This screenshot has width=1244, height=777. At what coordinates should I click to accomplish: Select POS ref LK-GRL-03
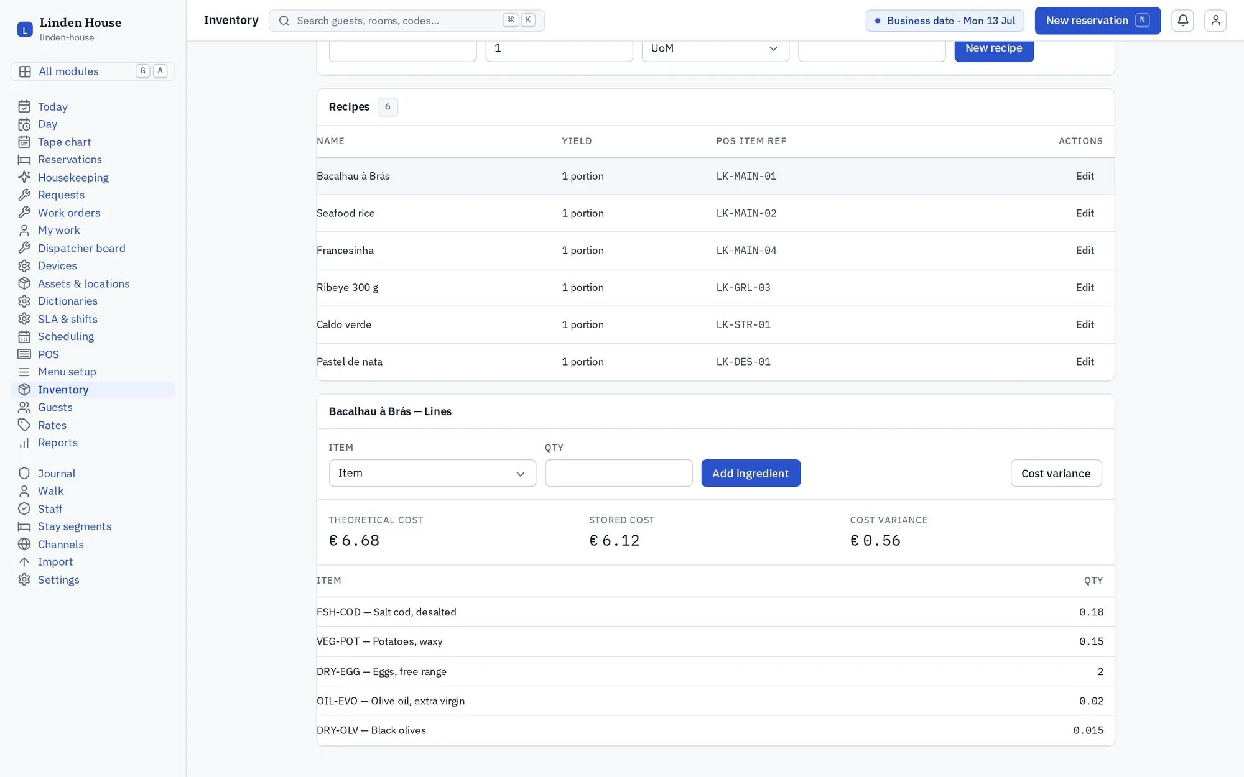tap(743, 287)
